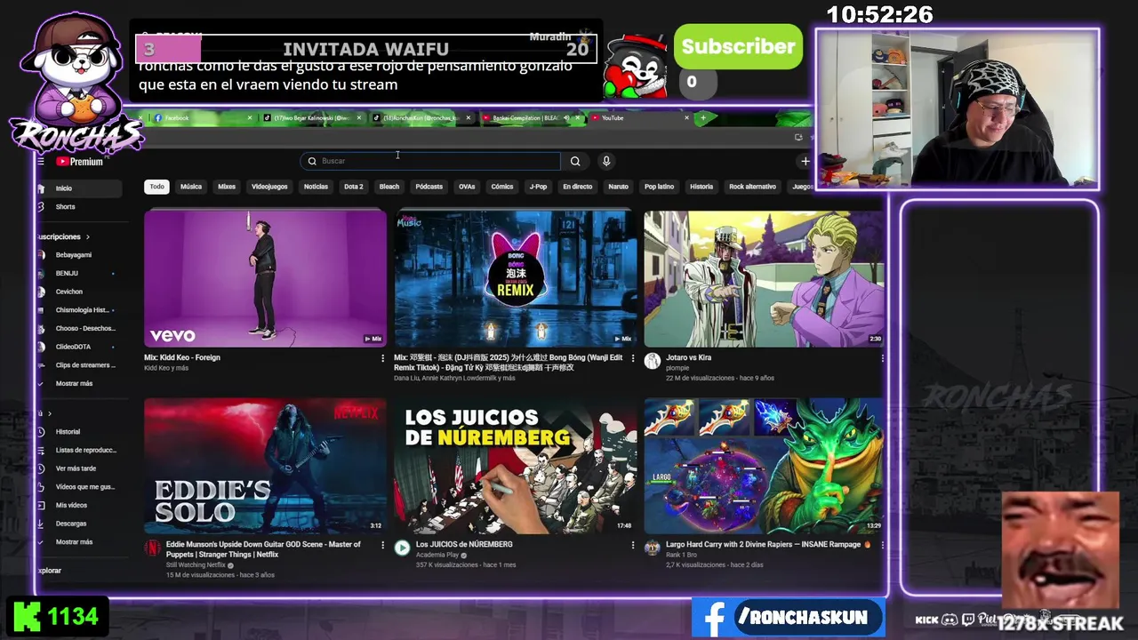Select the Música filter chip
This screenshot has width=1138, height=640.
[x=191, y=187]
